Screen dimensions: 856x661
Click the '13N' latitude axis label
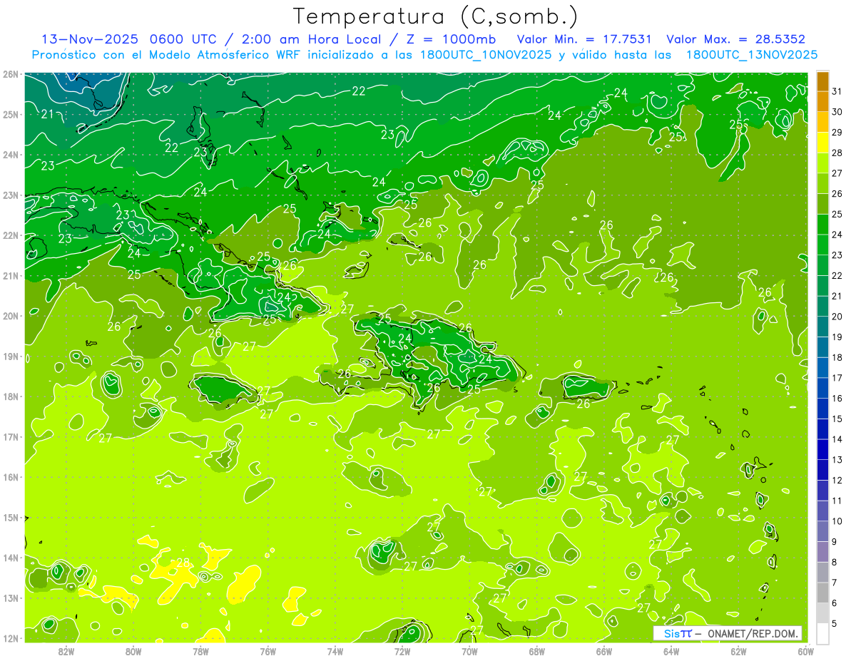click(11, 598)
